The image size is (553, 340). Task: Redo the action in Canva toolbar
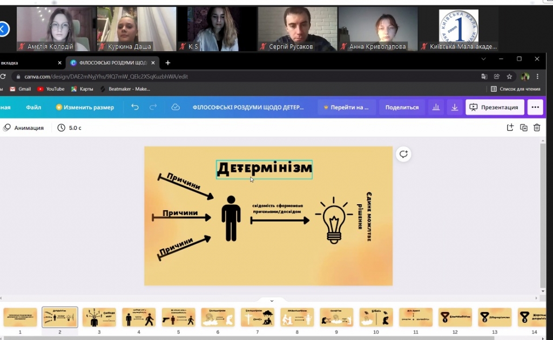pos(153,107)
